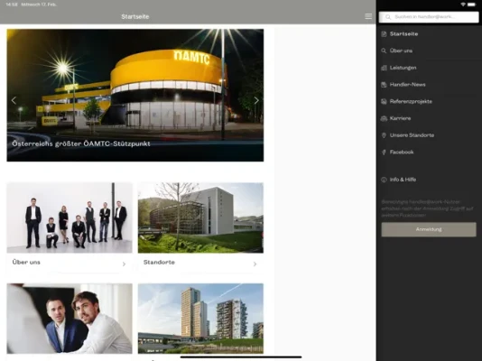482x361 pixels.
Task: Click the Karriere icon in sidebar
Action: (384, 118)
